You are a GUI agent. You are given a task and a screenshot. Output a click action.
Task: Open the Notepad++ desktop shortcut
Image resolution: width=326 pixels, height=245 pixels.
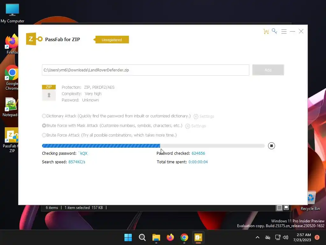(11, 107)
